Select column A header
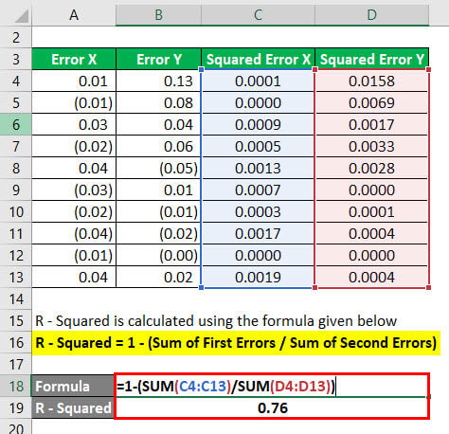Screen dimensions: 449x434 coord(74,15)
